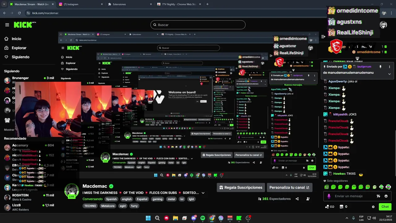Select the furry tag
Image resolution: width=396 pixels, height=223 pixels.
click(x=134, y=206)
